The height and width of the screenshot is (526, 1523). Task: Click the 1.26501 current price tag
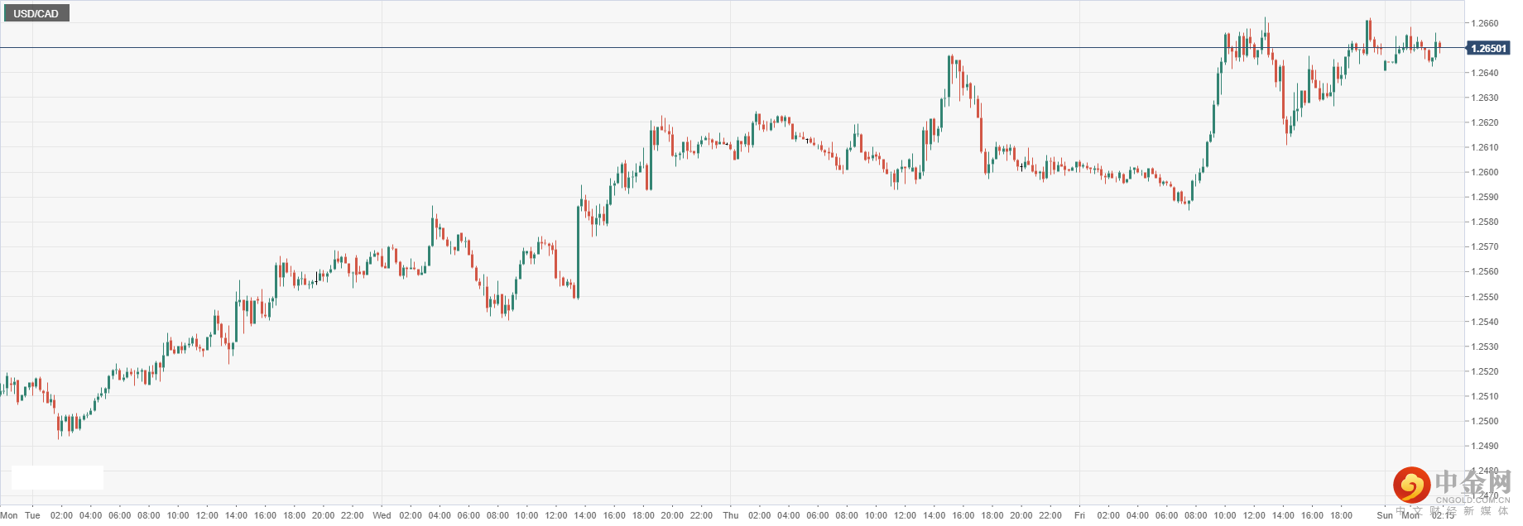click(x=1487, y=49)
